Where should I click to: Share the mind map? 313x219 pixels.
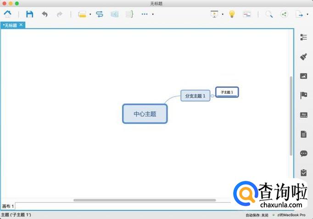[x=284, y=14]
